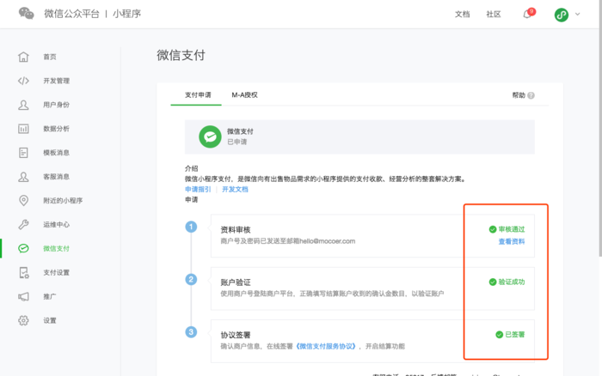Image resolution: width=602 pixels, height=376 pixels.
Task: Expand the account dropdown chevron
Action: (x=577, y=15)
